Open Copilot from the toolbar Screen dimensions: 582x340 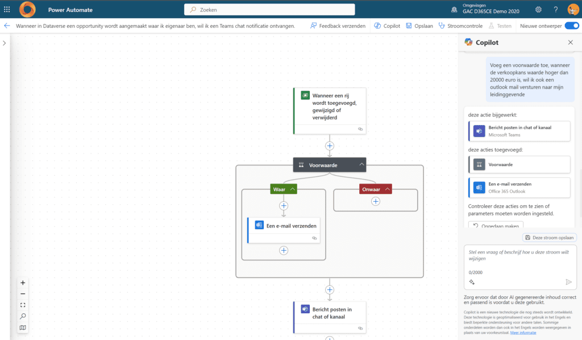pyautogui.click(x=387, y=26)
